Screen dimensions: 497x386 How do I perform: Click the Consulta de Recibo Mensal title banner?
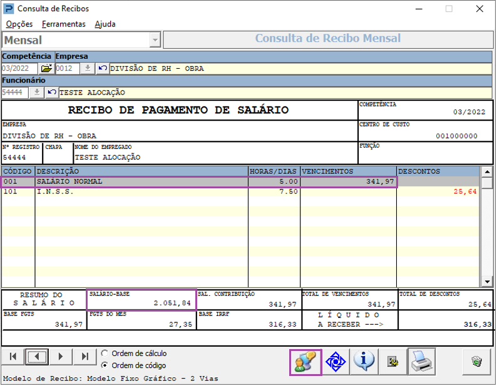(328, 39)
